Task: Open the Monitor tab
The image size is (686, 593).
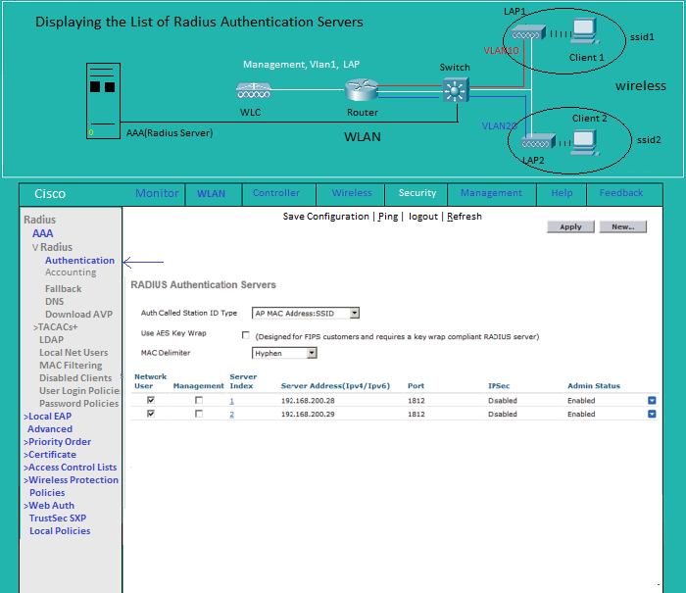Action: tap(157, 193)
